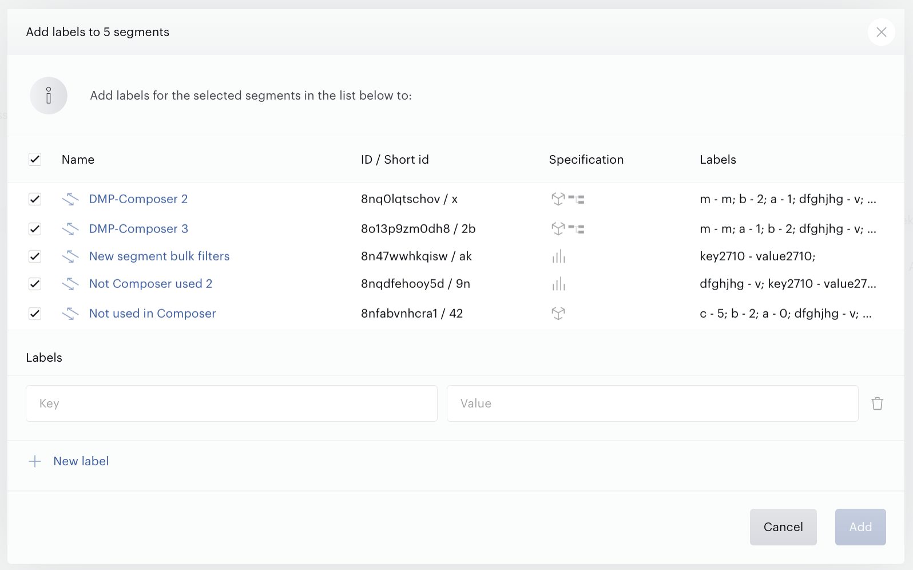Uncheck Not used in Composer checkbox
This screenshot has width=913, height=570.
(35, 314)
